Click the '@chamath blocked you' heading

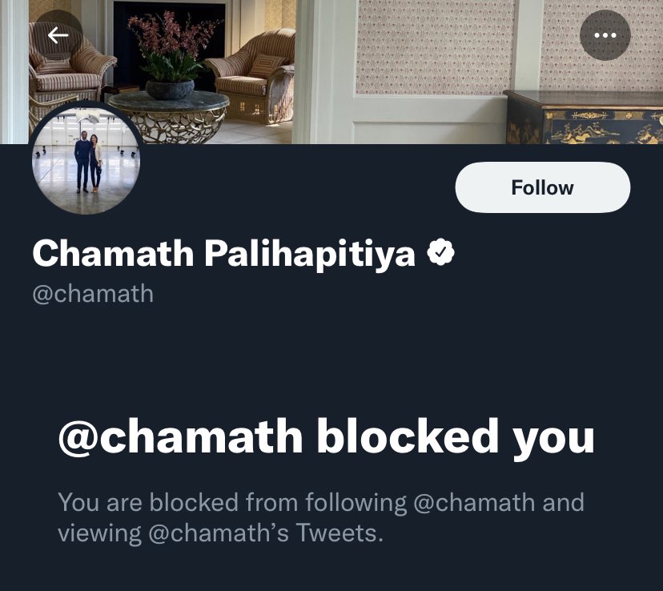(327, 436)
